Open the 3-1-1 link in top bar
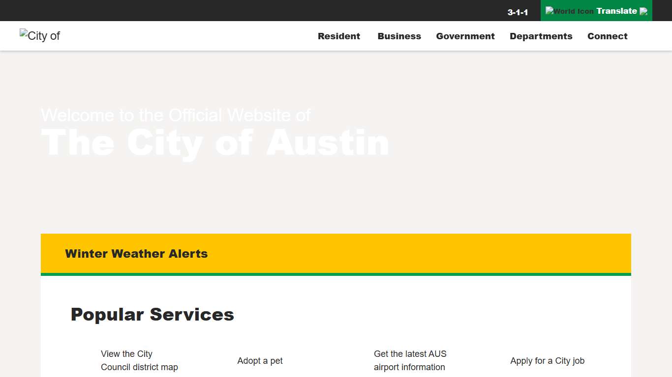Image resolution: width=672 pixels, height=377 pixels. click(518, 12)
